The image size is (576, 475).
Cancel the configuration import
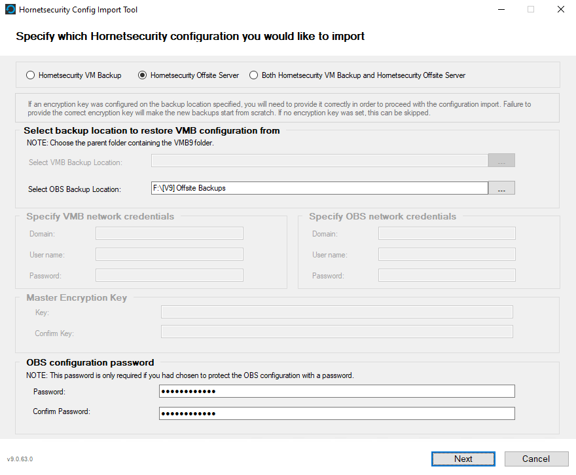click(x=536, y=459)
